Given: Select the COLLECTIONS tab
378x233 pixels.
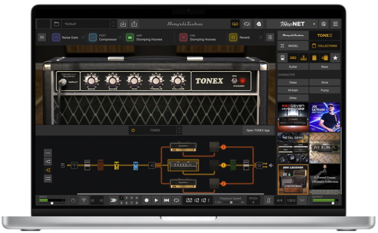Looking at the screenshot, I should coord(325,46).
